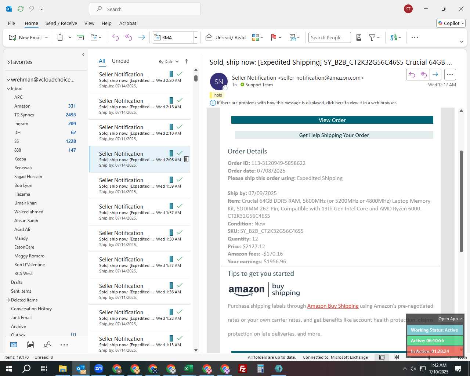Click Forward in the reading pane header
Viewport: 470px width, 376px height.
435,75
